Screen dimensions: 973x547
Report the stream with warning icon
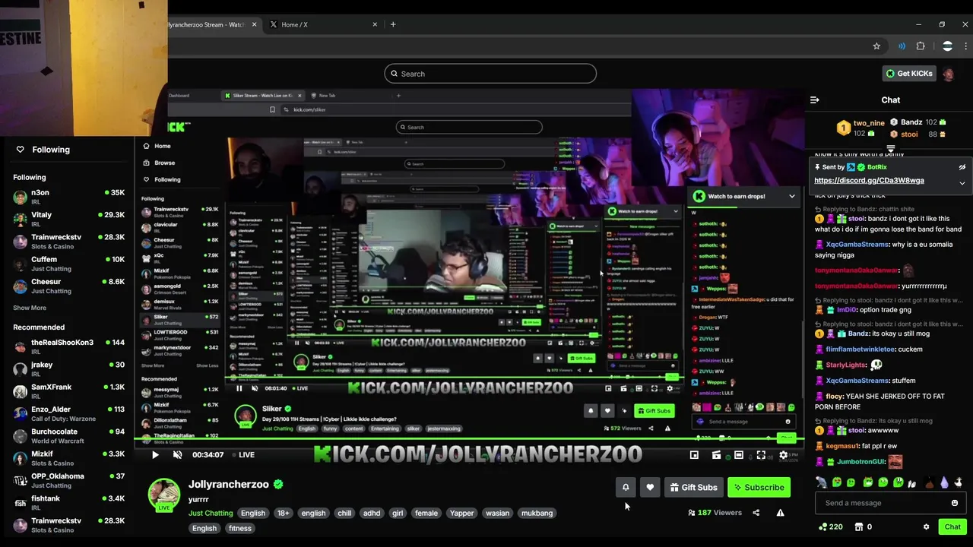click(780, 513)
